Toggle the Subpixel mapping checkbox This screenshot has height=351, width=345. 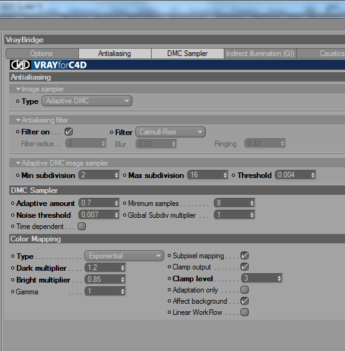point(244,255)
